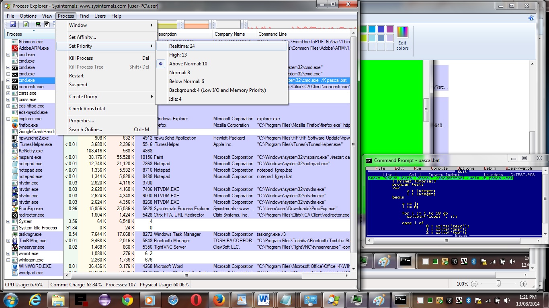Click the Refresh Now toolbar icon
This screenshot has width=549, height=308.
click(26, 25)
